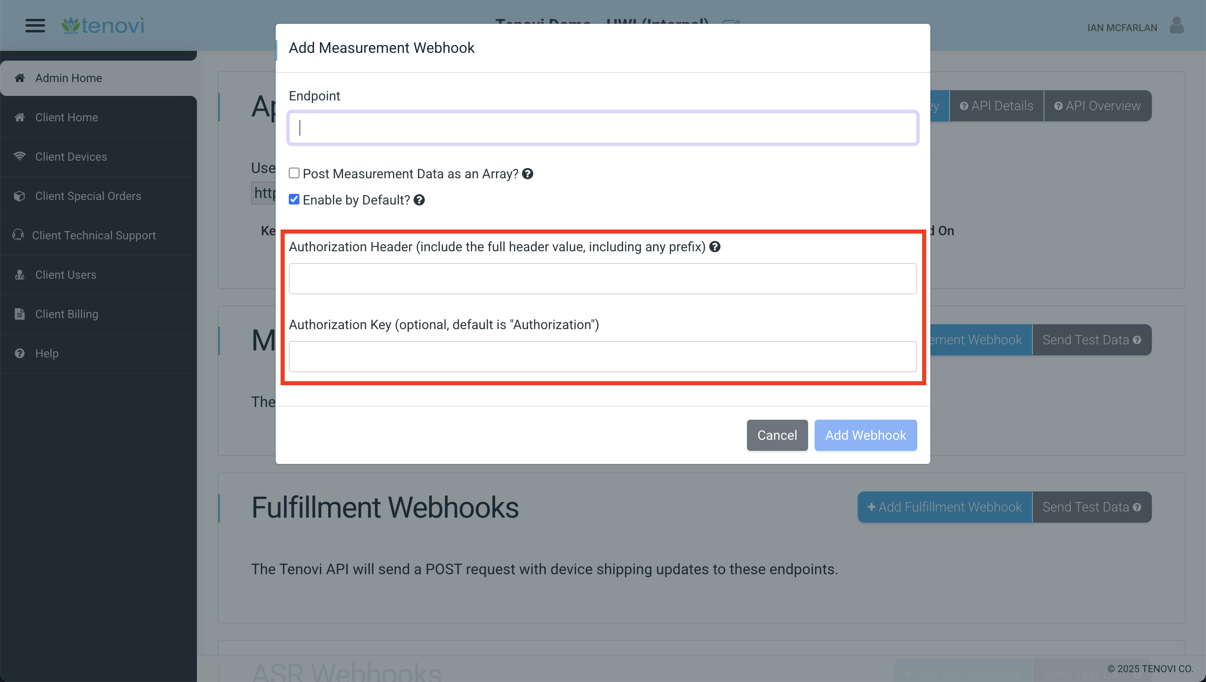Viewport: 1206px width, 682px height.
Task: Click Add Webhook to submit form
Action: pyautogui.click(x=866, y=434)
